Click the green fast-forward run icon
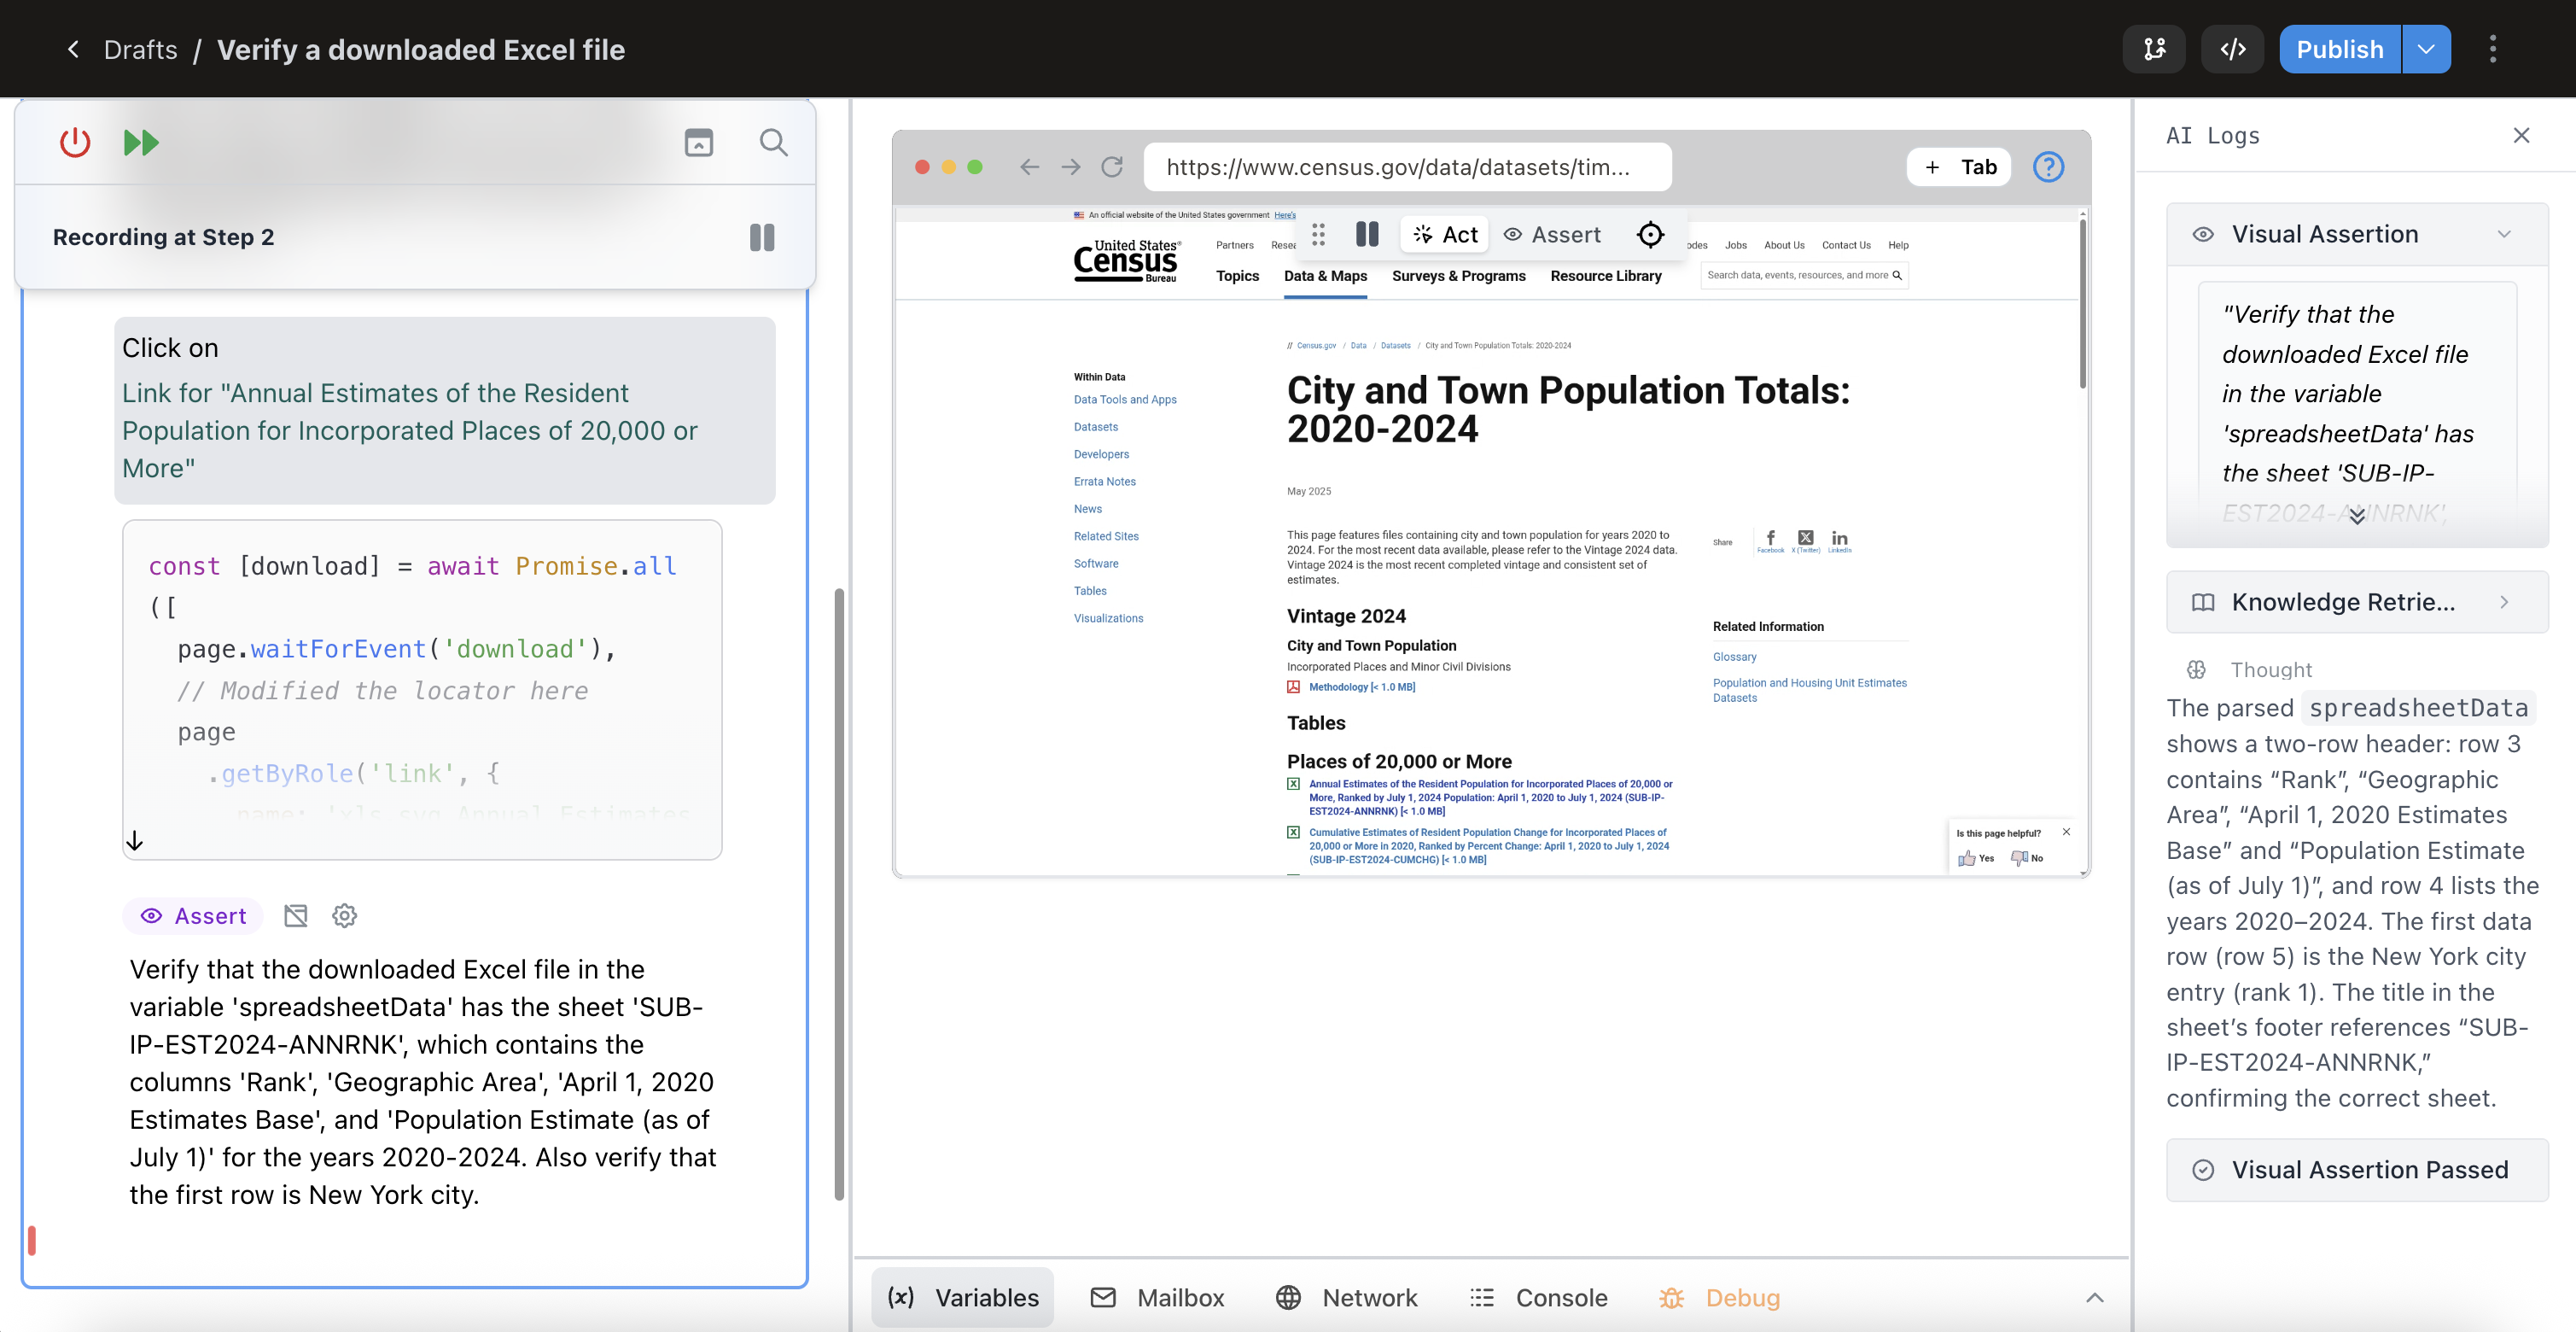Screen dimensions: 2576x1332 click(141, 142)
